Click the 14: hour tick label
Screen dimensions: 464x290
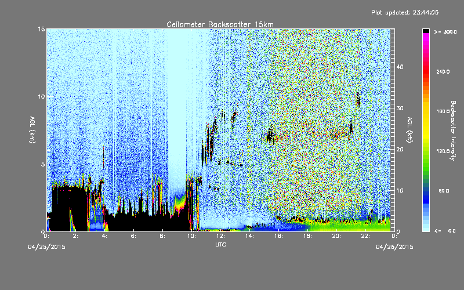(x=249, y=236)
